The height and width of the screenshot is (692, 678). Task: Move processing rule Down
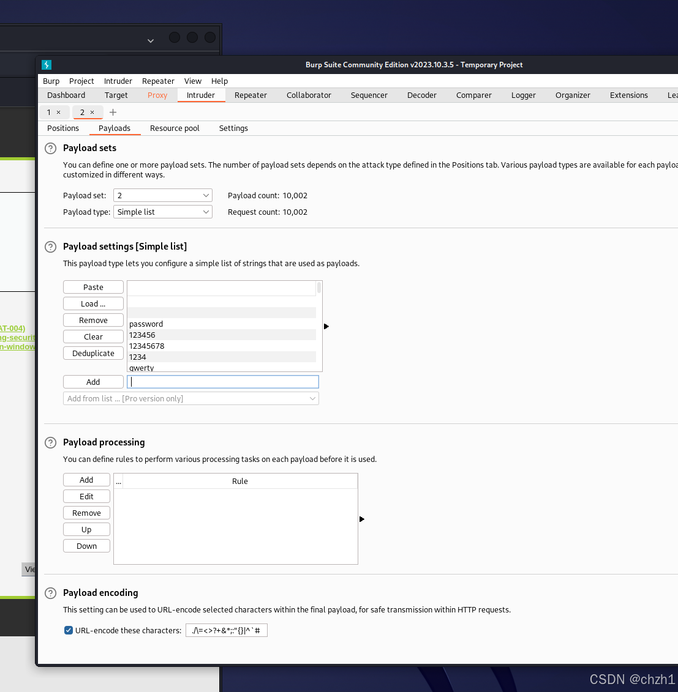click(86, 546)
